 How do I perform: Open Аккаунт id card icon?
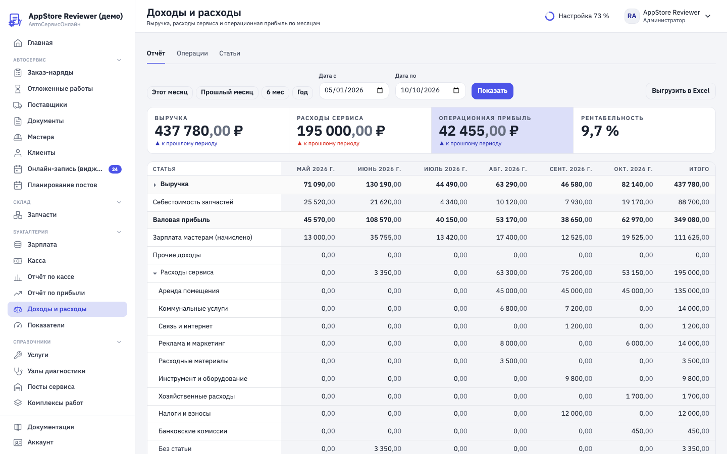pos(18,442)
